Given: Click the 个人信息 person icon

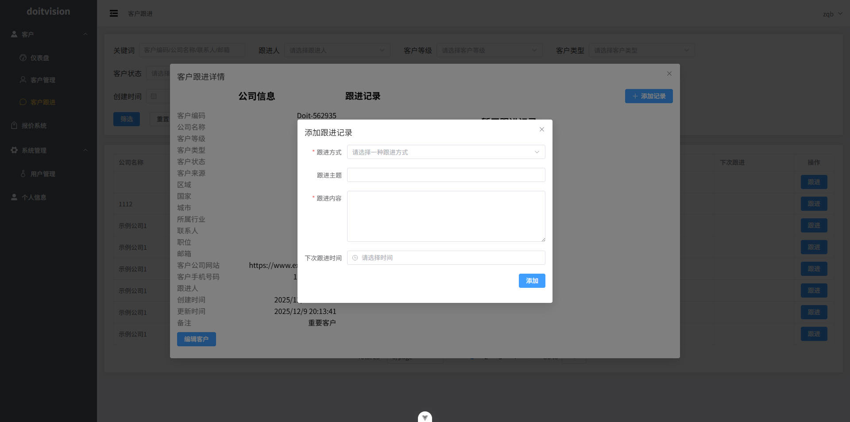Looking at the screenshot, I should point(14,197).
